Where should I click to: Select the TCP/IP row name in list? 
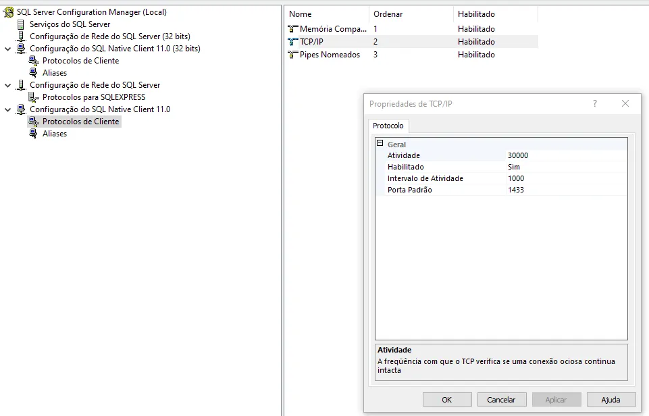(312, 42)
